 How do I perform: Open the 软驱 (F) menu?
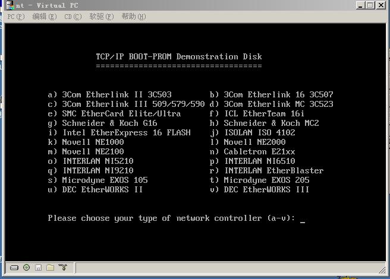coord(102,17)
